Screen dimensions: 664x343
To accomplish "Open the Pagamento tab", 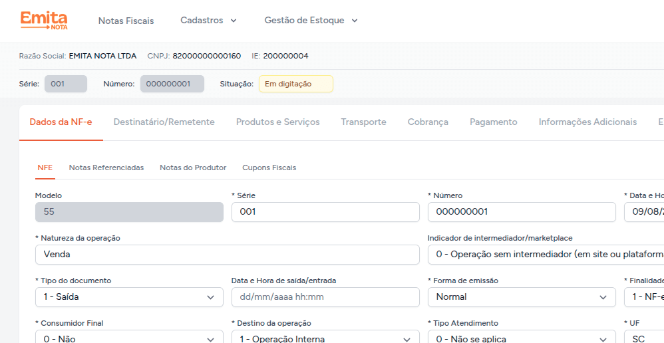I will pos(493,122).
